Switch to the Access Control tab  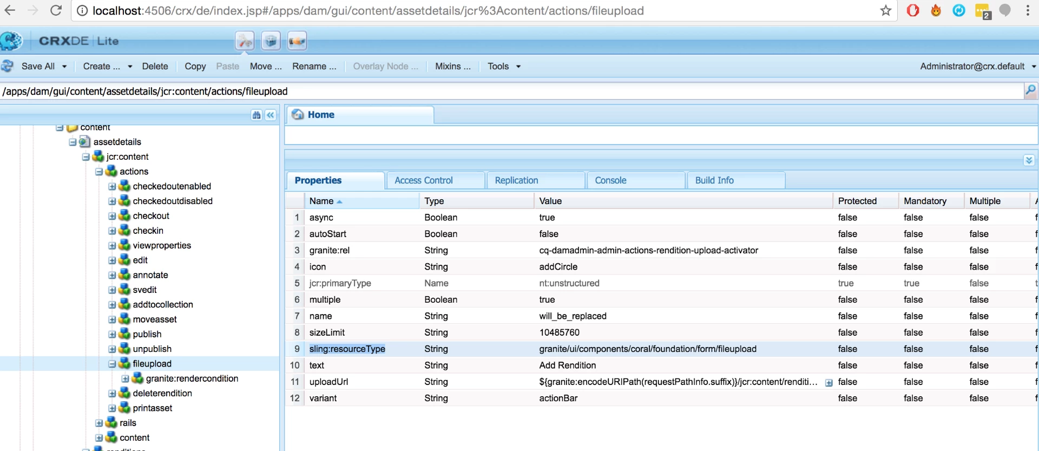click(435, 180)
